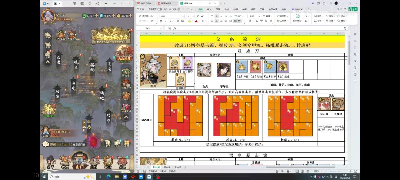
Task: Select the 邓婵玉 name cell
Action: [x=223, y=87]
